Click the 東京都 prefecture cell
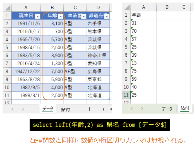This screenshot has height=146, width=195. pos(98,79)
